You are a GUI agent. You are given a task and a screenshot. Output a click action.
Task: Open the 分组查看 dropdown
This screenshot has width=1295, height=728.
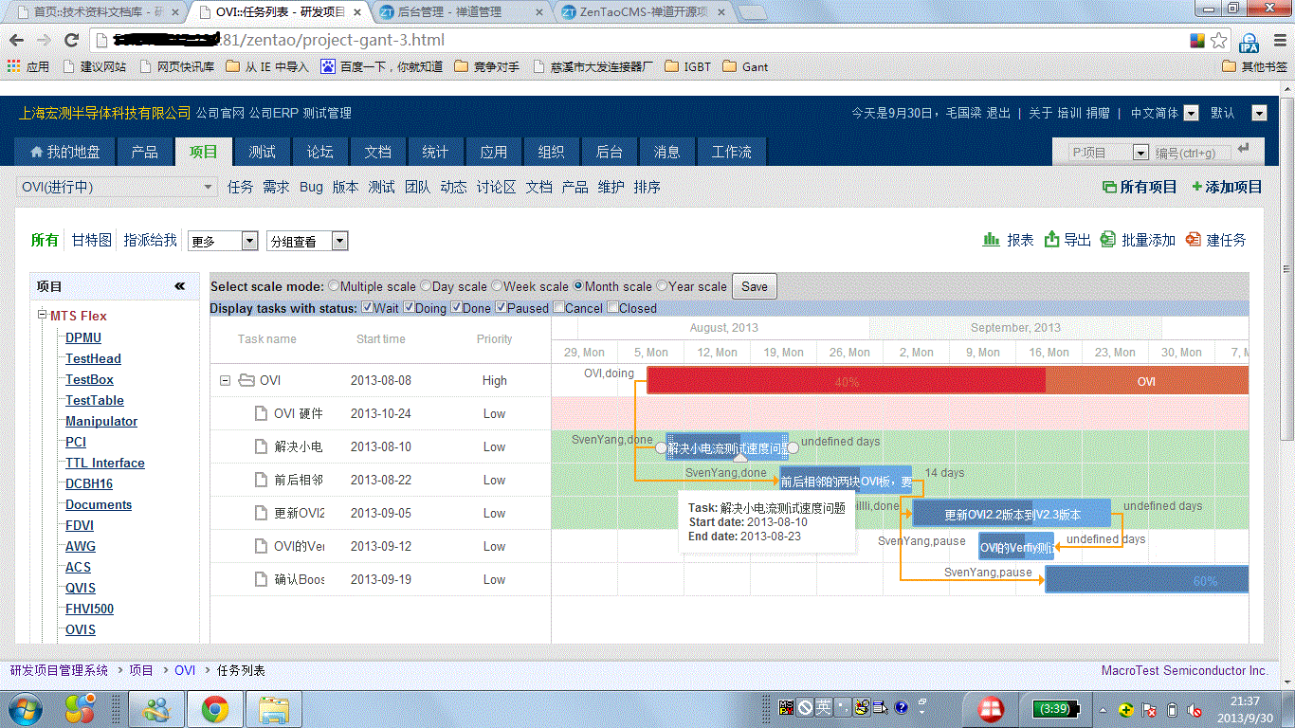307,242
